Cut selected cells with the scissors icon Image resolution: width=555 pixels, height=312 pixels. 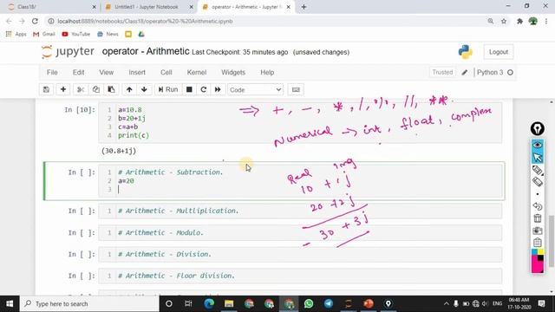pos(81,89)
